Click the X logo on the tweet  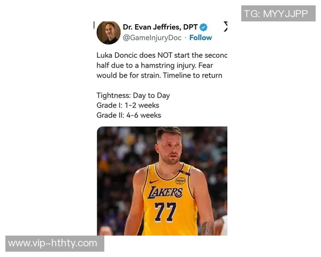coord(225,26)
